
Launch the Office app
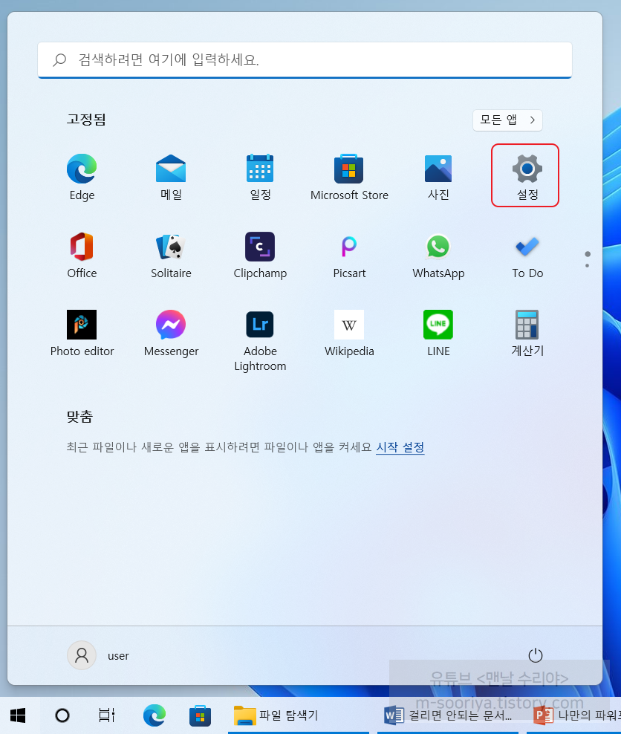[82, 255]
